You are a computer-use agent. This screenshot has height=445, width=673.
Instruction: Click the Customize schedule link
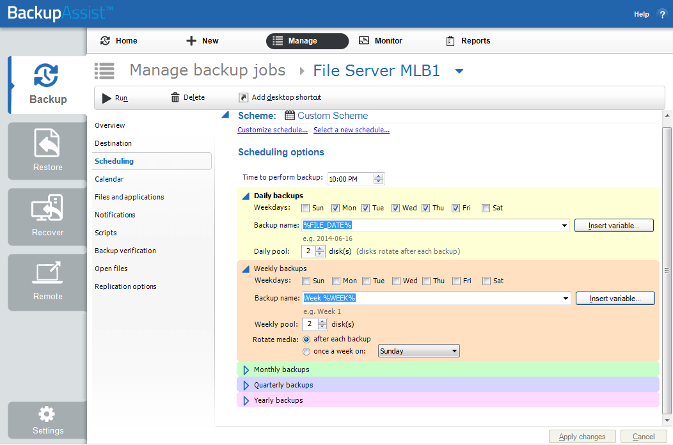273,130
